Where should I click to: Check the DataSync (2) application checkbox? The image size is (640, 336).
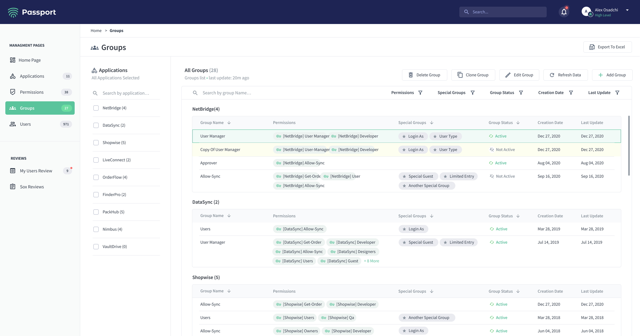coord(96,125)
